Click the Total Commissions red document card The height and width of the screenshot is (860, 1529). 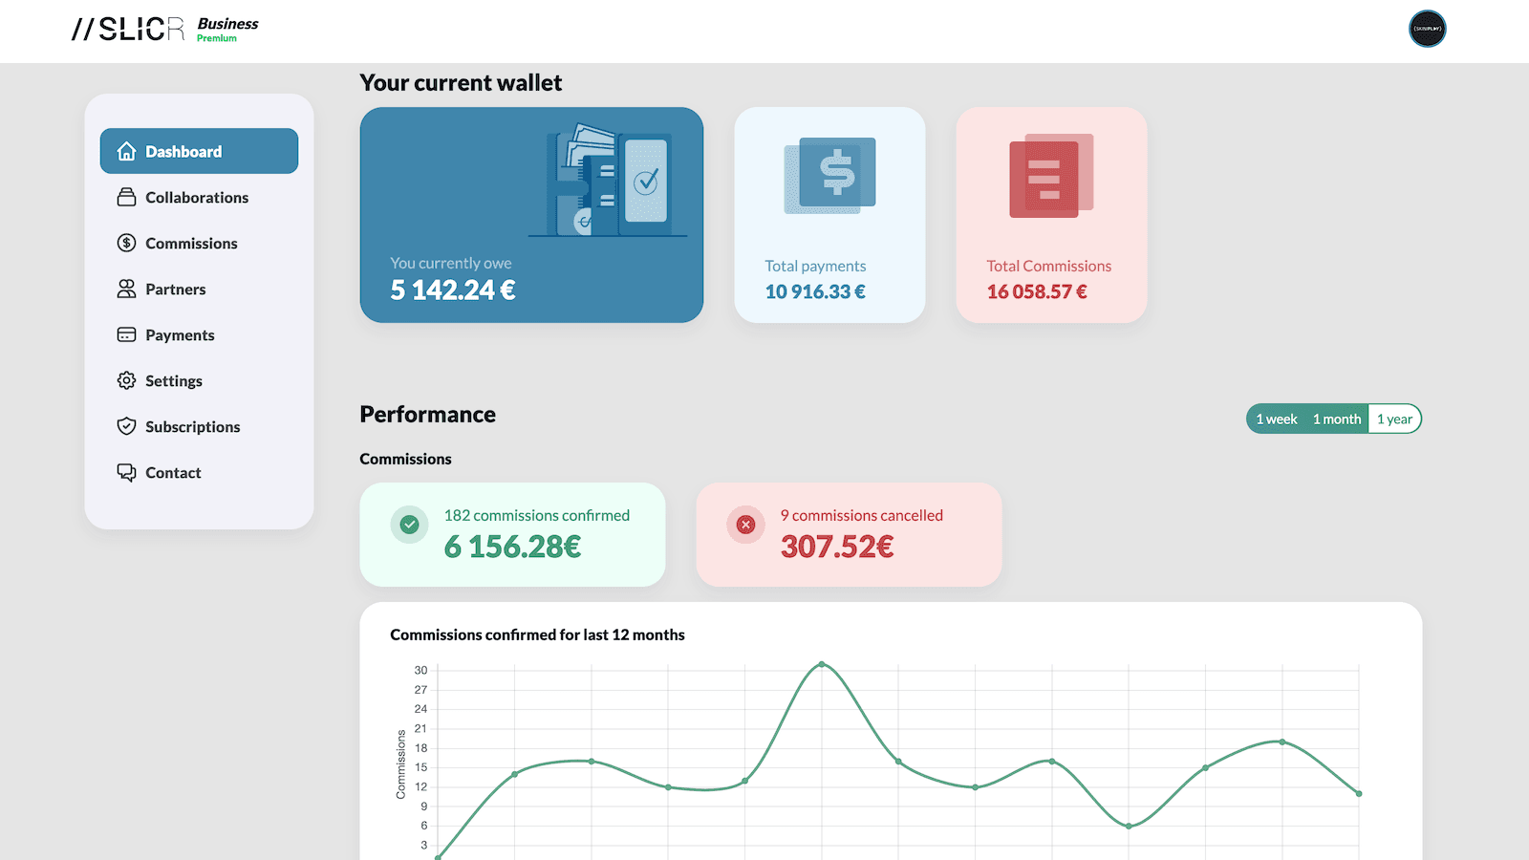[x=1049, y=215]
